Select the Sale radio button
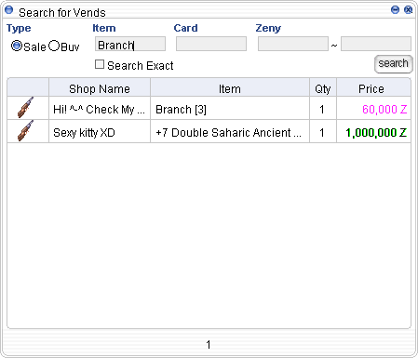Image resolution: width=418 pixels, height=358 pixels. pos(17,46)
